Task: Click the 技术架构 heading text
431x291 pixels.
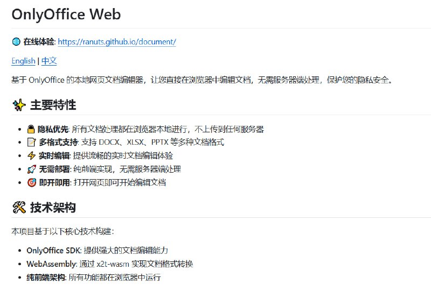Action: (x=53, y=208)
